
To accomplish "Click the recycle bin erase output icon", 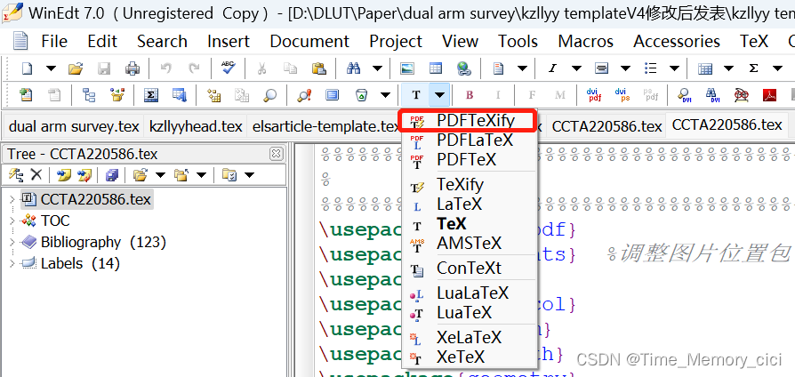I will [x=362, y=95].
